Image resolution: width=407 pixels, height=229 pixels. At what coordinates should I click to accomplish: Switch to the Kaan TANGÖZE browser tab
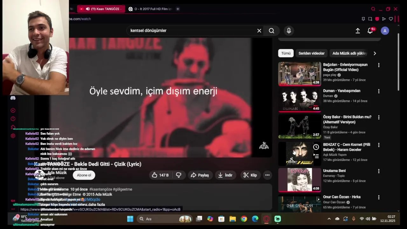[101, 9]
